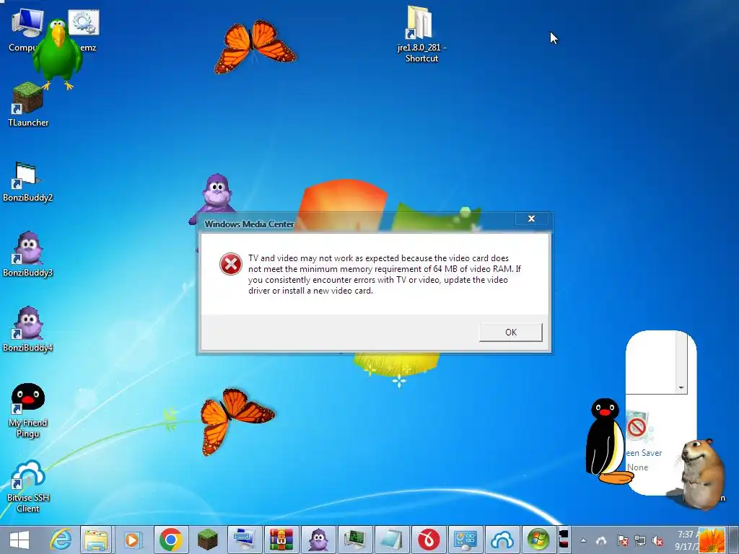The image size is (739, 554).
Task: Click the hamster character in the corner
Action: pos(704,474)
